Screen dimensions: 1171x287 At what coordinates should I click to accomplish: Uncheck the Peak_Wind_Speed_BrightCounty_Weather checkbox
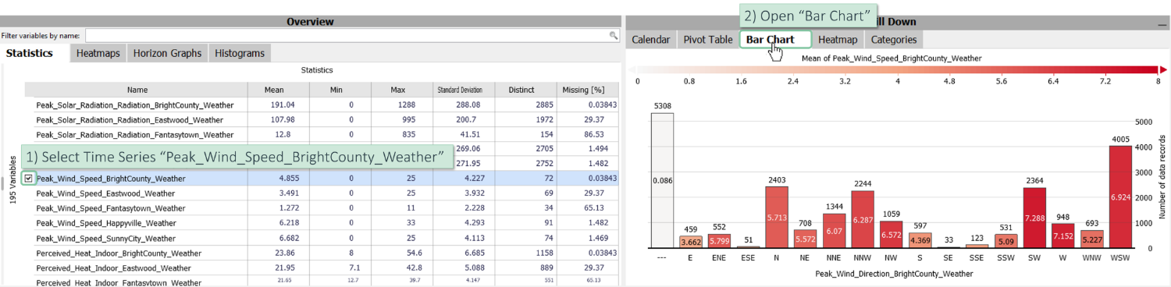click(29, 178)
